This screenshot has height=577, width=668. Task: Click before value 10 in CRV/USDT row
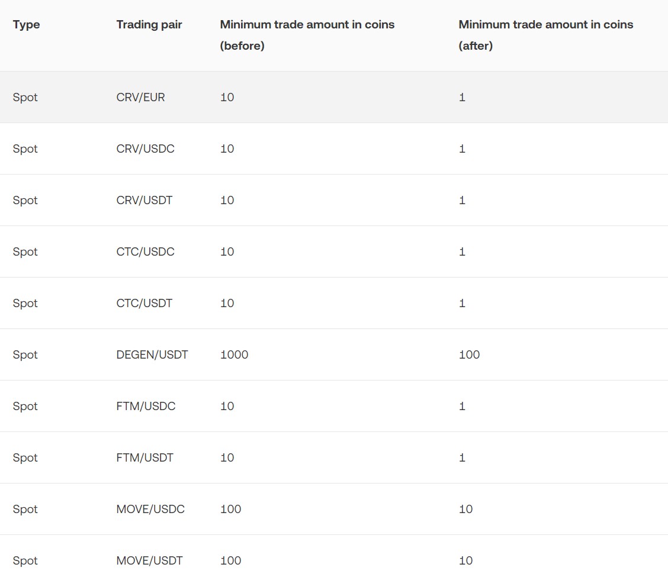[227, 200]
